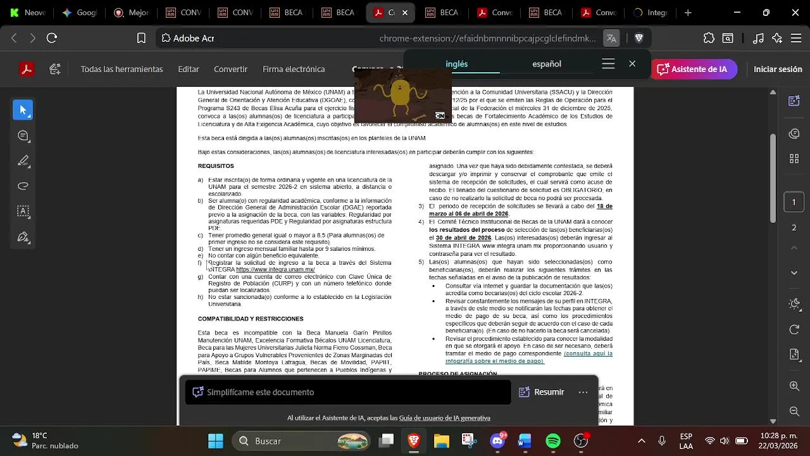Click the browser translate icon in address bar

pos(611,38)
